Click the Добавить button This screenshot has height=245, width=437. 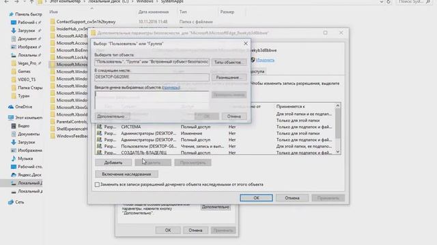click(113, 163)
